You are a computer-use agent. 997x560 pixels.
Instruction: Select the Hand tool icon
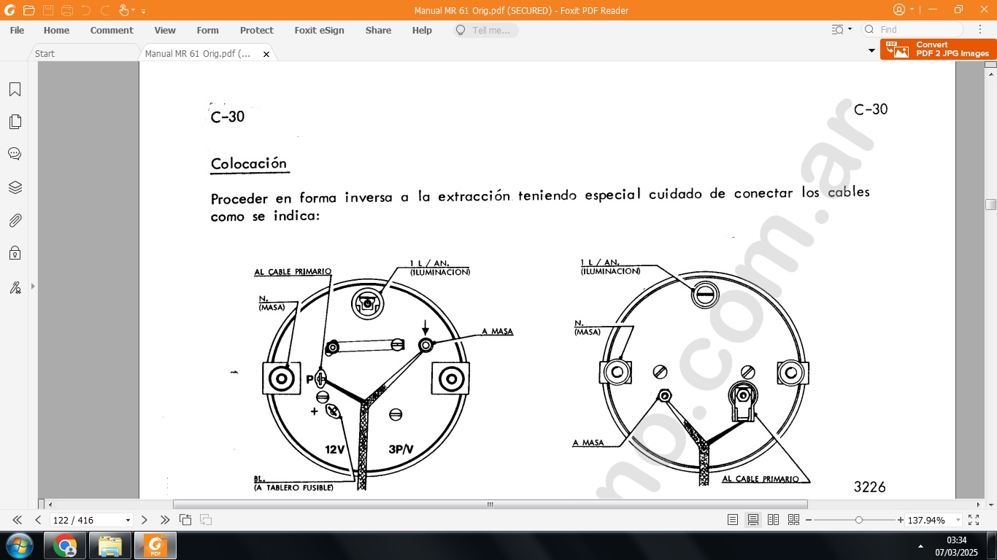click(123, 10)
